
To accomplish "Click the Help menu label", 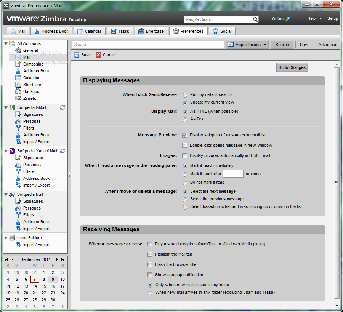I will [311, 18].
